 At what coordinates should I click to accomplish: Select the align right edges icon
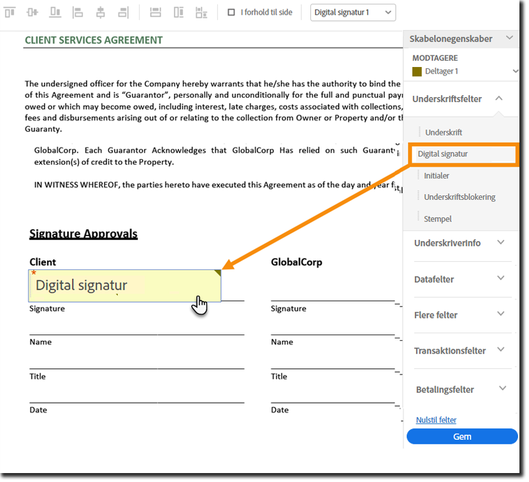point(123,12)
